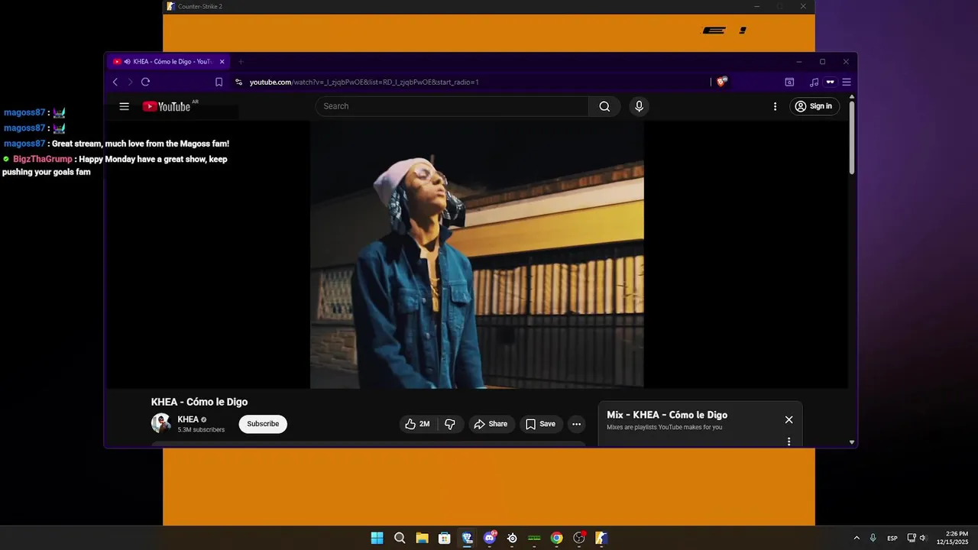The width and height of the screenshot is (978, 550).
Task: Switch to Counter-Strike 2 taskbar icon
Action: [x=601, y=538]
